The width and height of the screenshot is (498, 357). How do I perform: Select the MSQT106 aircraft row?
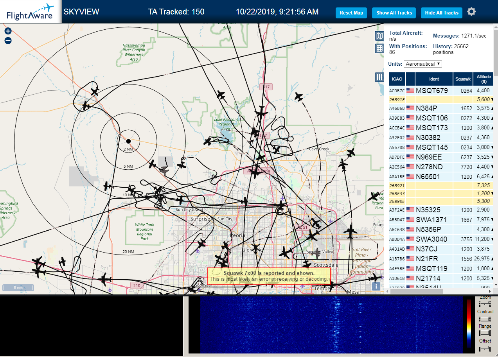click(x=441, y=118)
